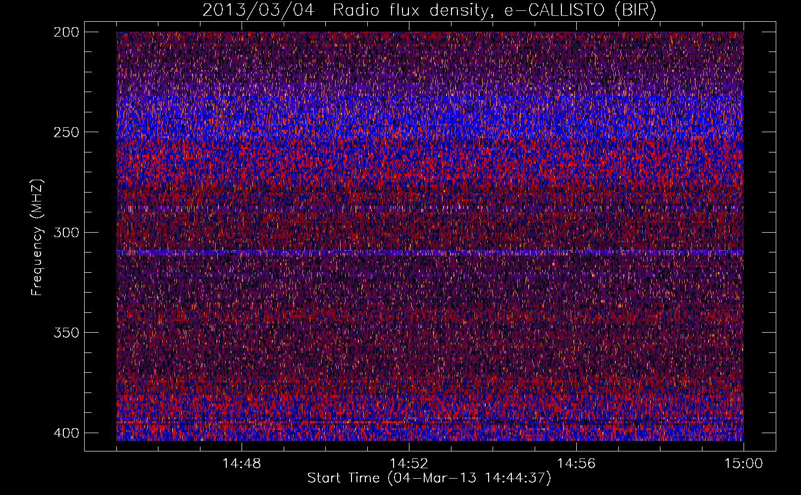Click the plot title "2013/03/04 Radio flux density, e-CALLISTO (BIR)"

pyautogui.click(x=429, y=10)
